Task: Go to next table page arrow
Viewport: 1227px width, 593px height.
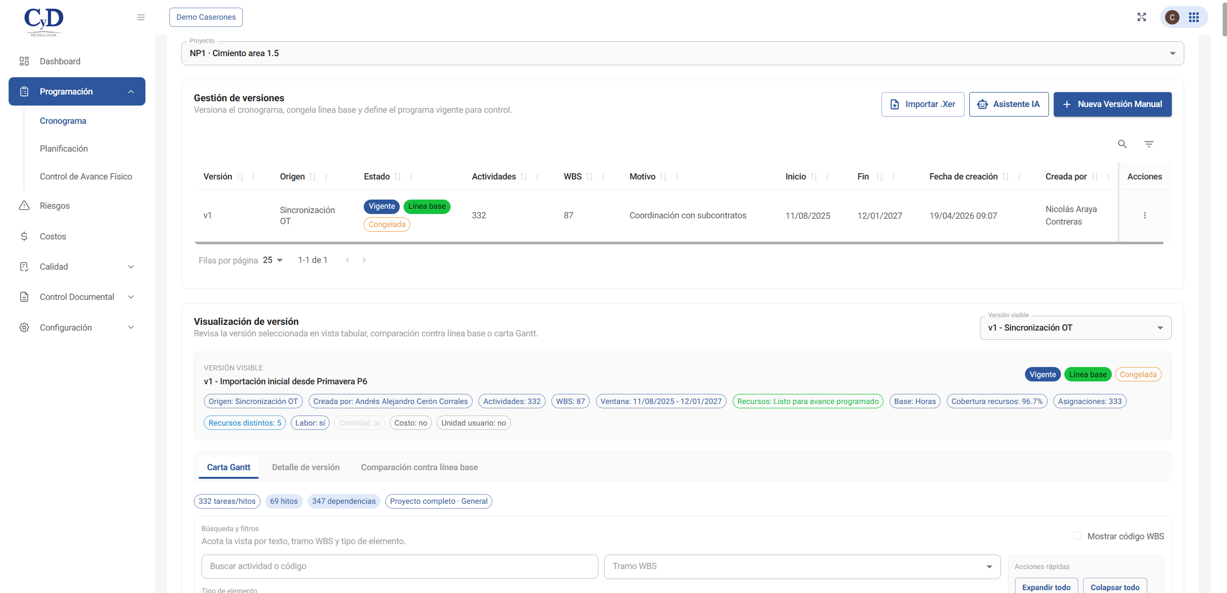Action: pos(364,260)
